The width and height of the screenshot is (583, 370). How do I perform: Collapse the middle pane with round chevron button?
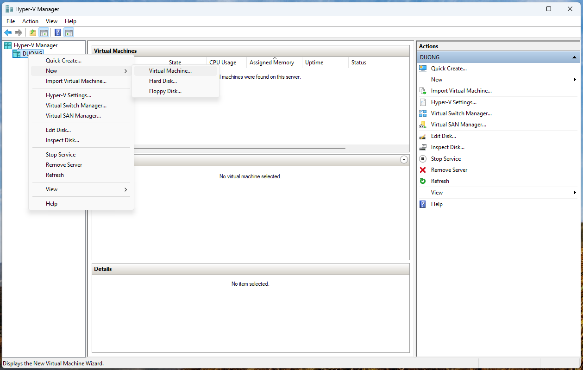coord(404,160)
